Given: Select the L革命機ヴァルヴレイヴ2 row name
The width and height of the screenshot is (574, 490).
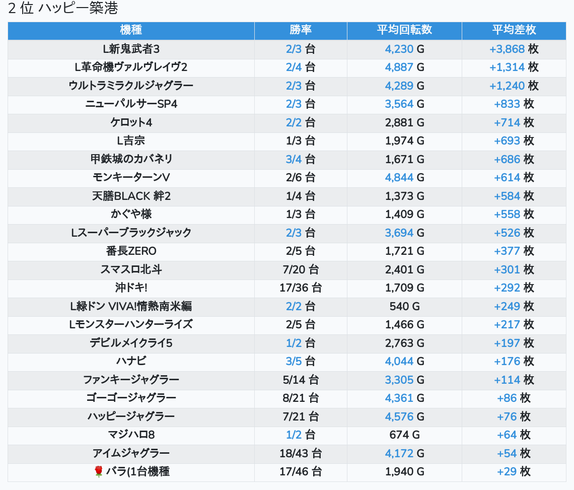Looking at the screenshot, I should tap(131, 67).
